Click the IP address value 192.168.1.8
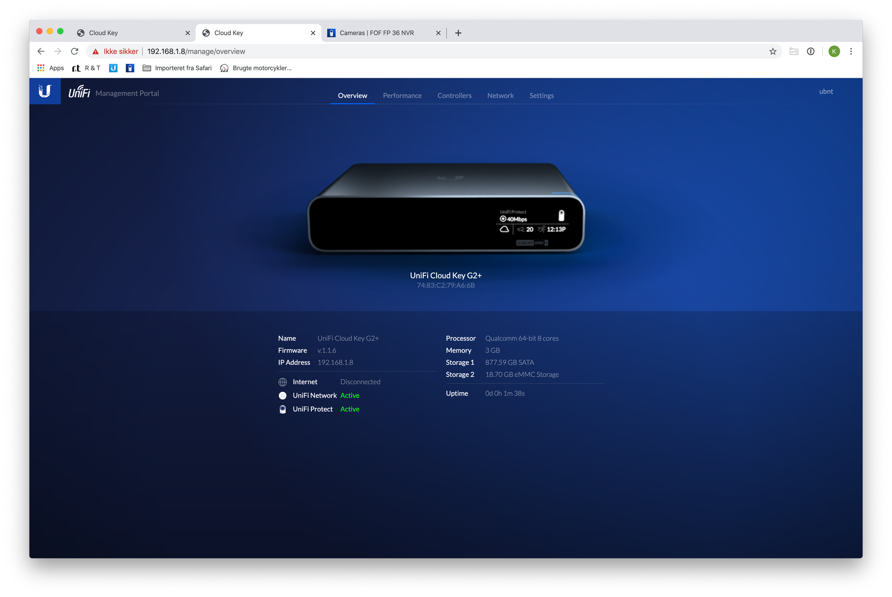 [x=335, y=362]
